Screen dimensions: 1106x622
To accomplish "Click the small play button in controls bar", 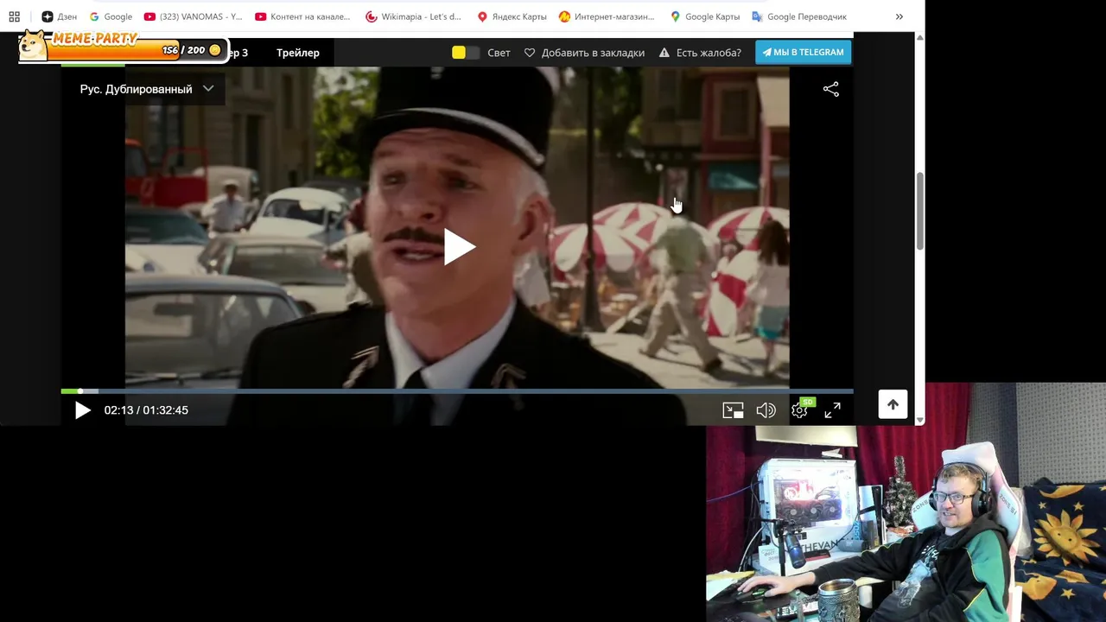I will pyautogui.click(x=82, y=410).
